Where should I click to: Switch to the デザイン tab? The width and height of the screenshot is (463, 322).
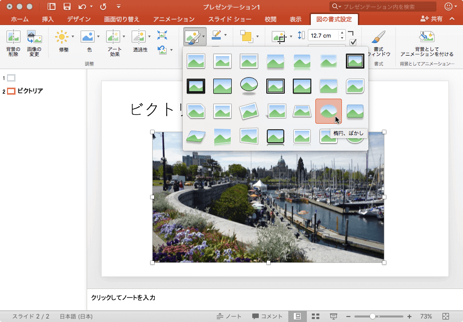point(79,20)
